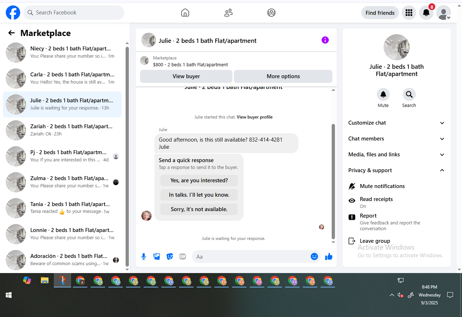The image size is (462, 317).
Task: Expand the Chat members section
Action: 397,139
